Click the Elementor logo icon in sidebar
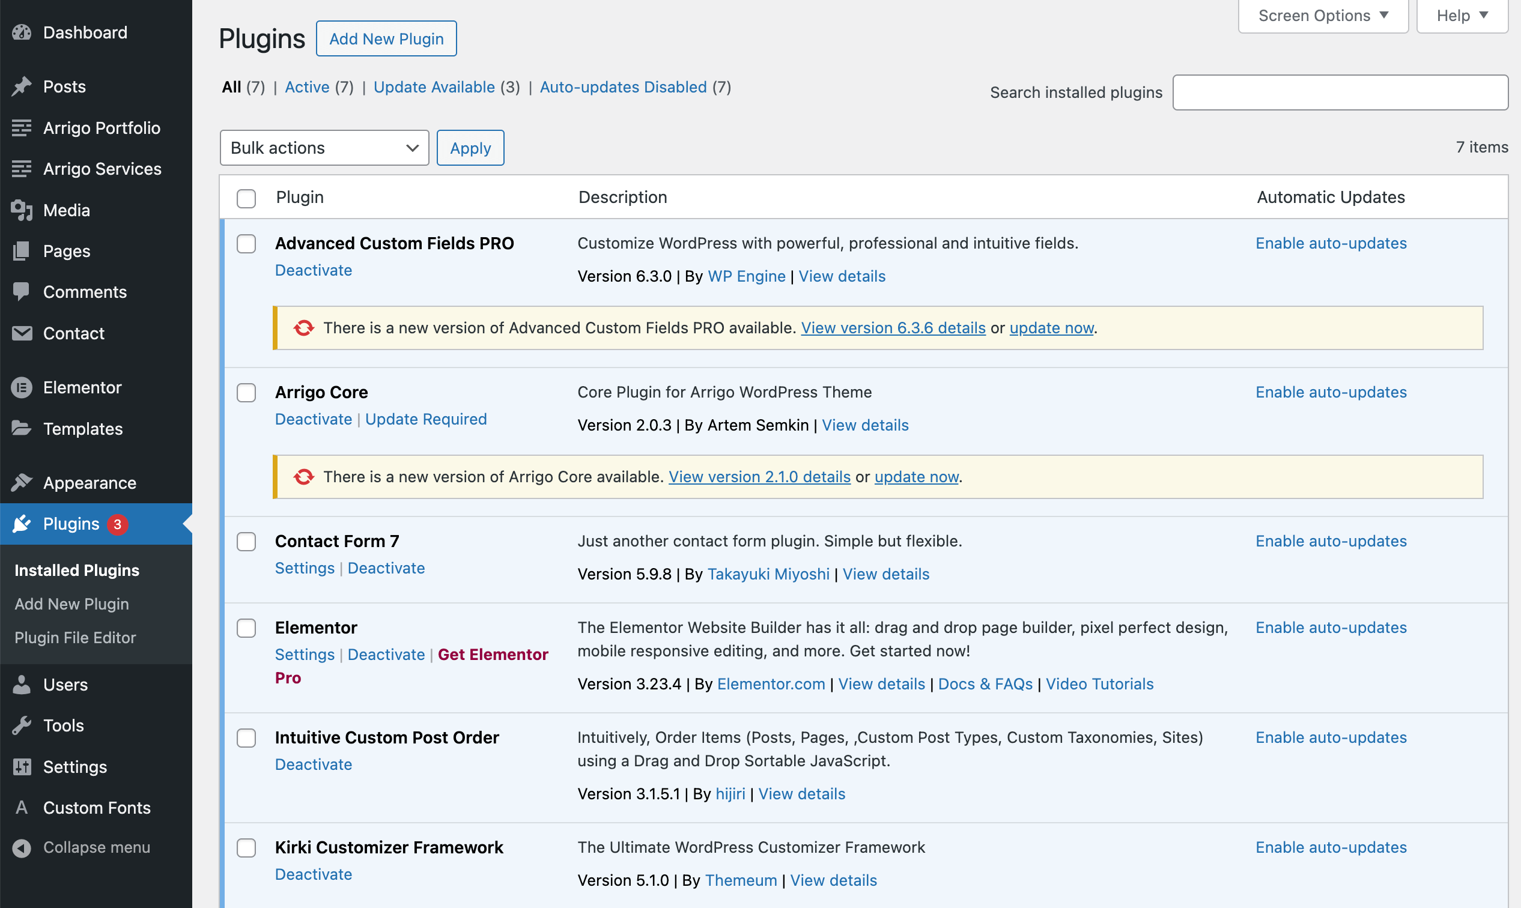Screen dimensions: 1521x908 (22, 387)
